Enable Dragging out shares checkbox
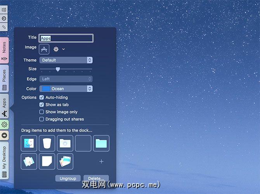 click(42, 119)
